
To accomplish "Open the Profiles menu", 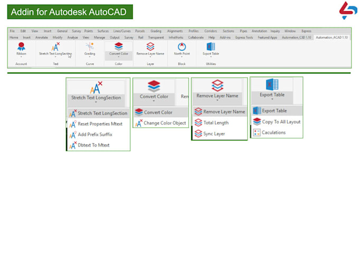I will (x=193, y=31).
